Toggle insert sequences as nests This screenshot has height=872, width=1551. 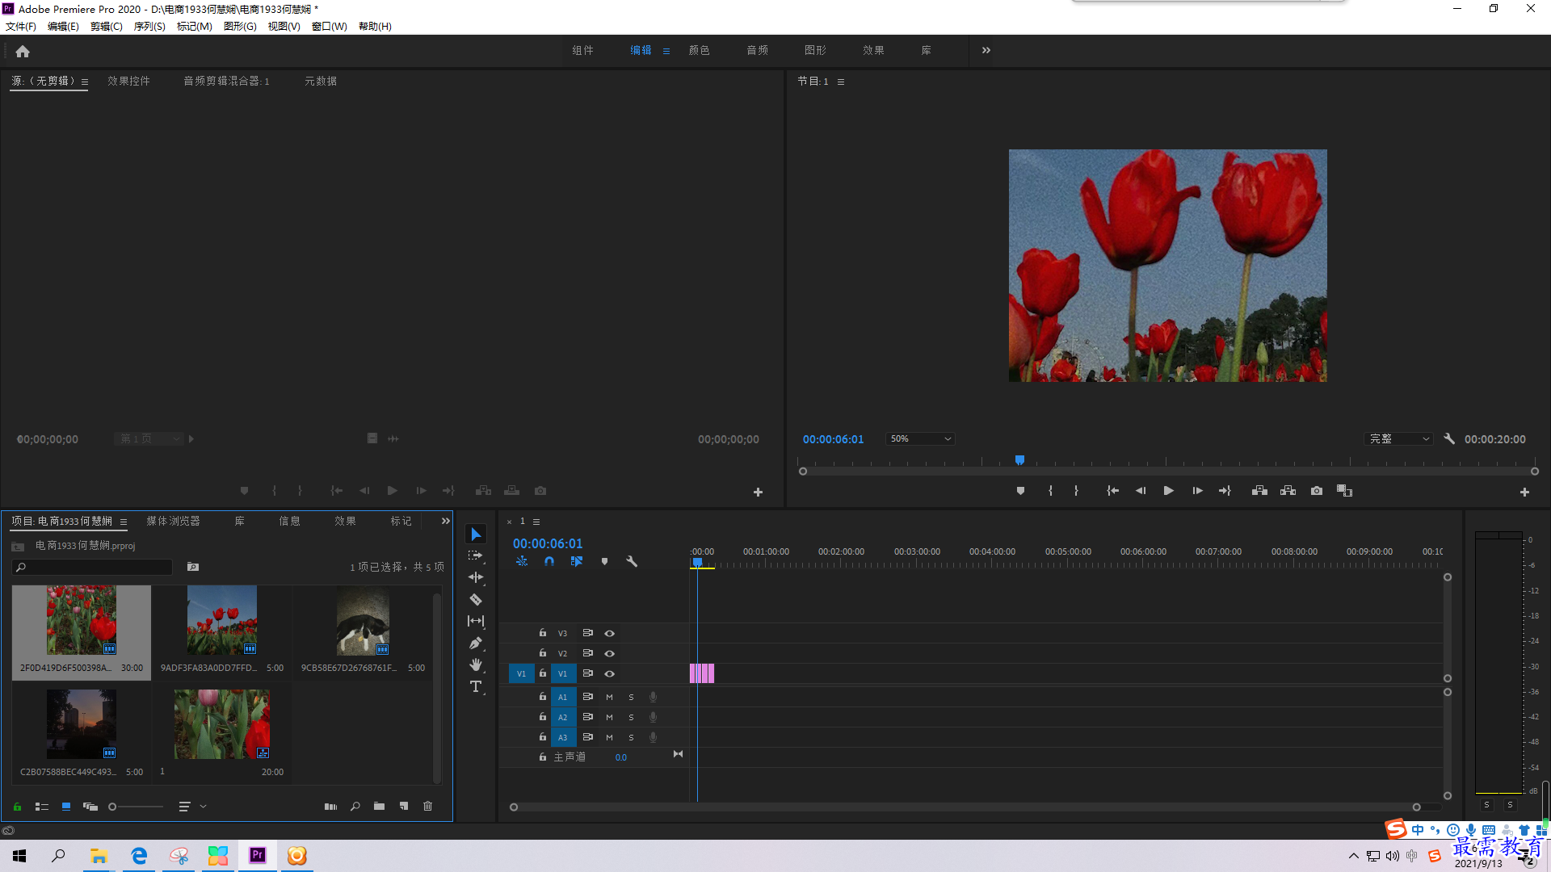point(522,561)
